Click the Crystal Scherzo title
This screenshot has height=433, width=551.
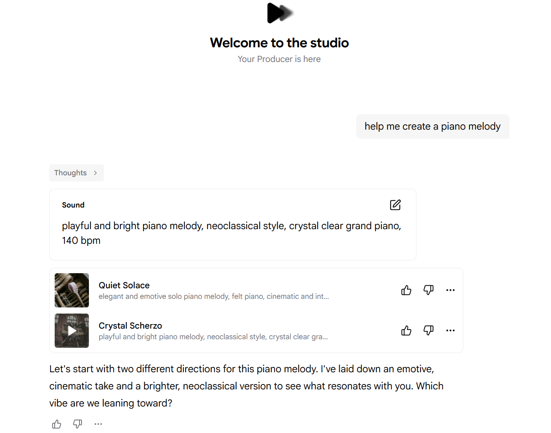[x=130, y=326]
